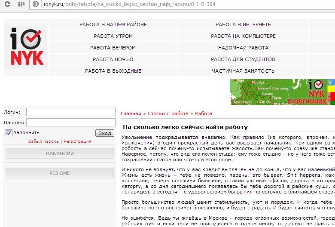
Task: Toggle the 'запомнить' checkbox
Action: click(x=9, y=133)
